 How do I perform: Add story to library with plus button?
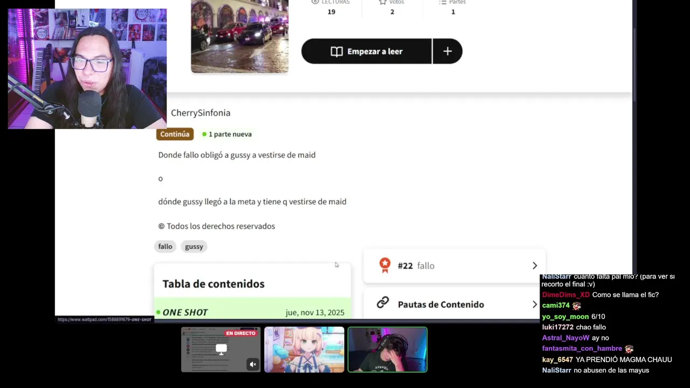pos(447,51)
